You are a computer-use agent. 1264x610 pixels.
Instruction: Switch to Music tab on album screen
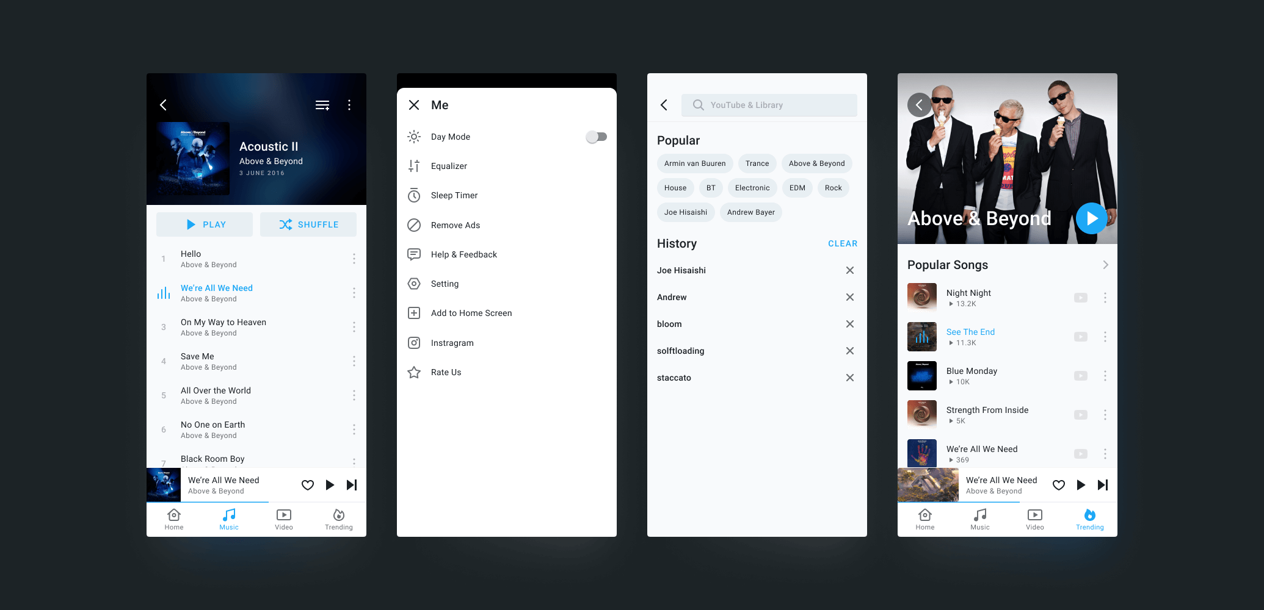[x=229, y=520]
